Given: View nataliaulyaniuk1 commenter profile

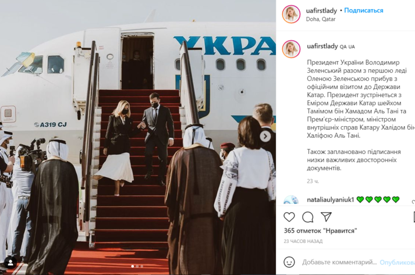Looking at the screenshot, I should pos(330,199).
